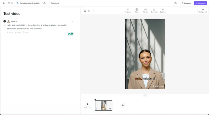Redo the last action
Image resolution: width=209 pixels, height=115 pixels.
tap(89, 11)
